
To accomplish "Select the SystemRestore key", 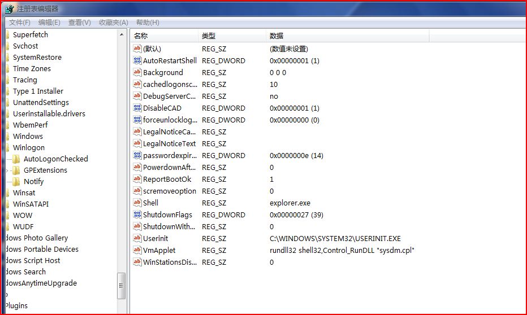I will 37,58.
